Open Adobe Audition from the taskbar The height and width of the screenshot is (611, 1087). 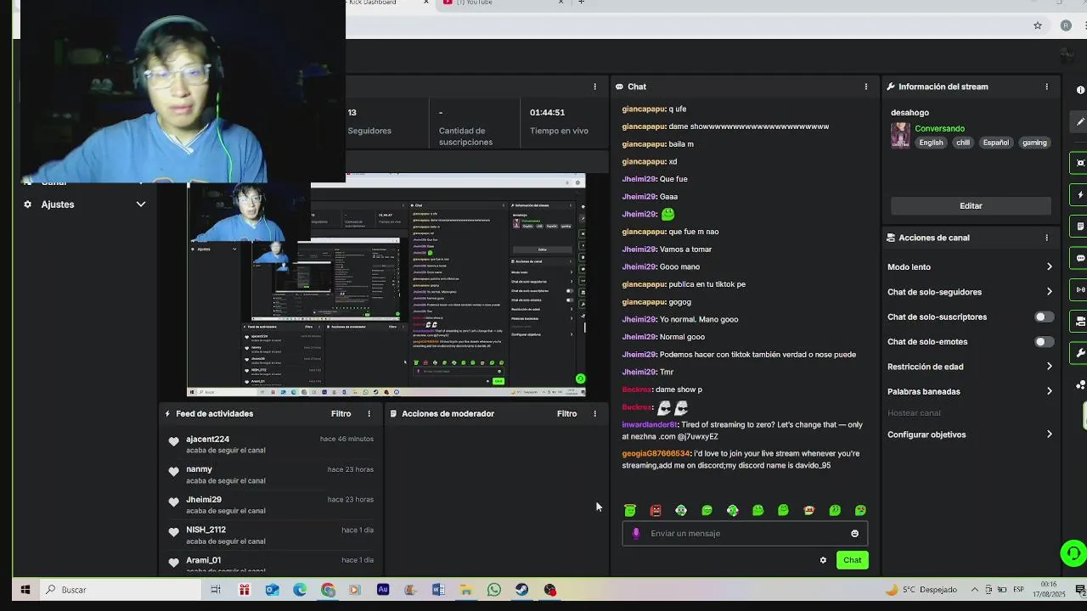[383, 590]
